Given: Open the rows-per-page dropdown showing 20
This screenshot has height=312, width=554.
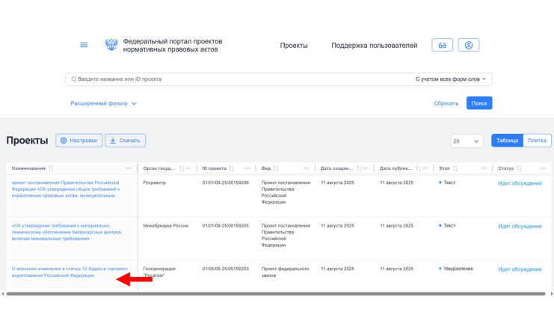Looking at the screenshot, I should point(467,141).
